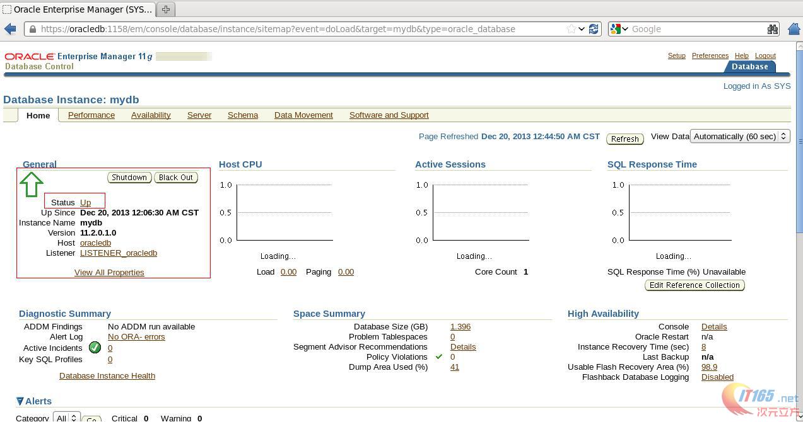The width and height of the screenshot is (803, 422).
Task: Open Database Instance Health link
Action: (x=107, y=375)
